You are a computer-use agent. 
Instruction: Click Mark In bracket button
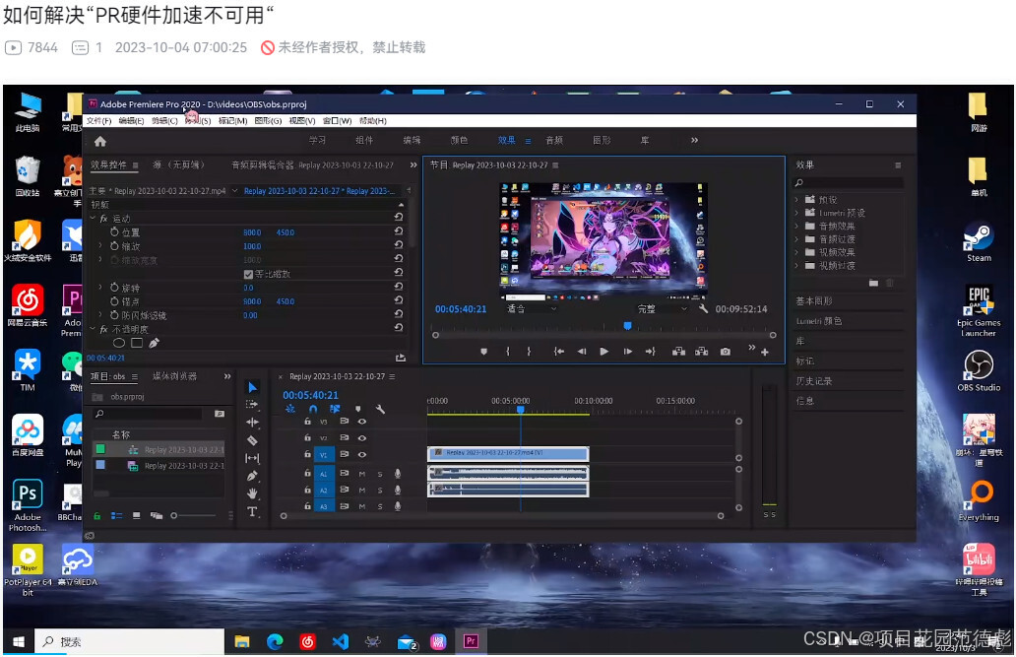(x=507, y=352)
